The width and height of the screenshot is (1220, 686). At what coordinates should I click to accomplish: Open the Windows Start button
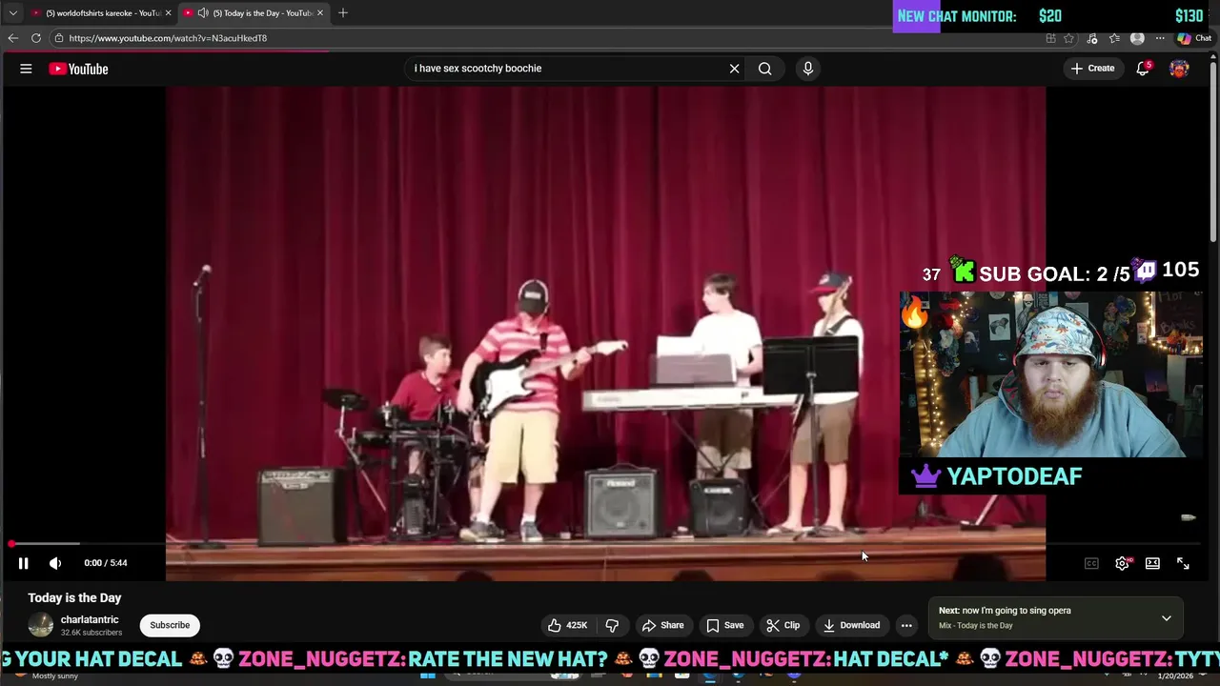[428, 676]
